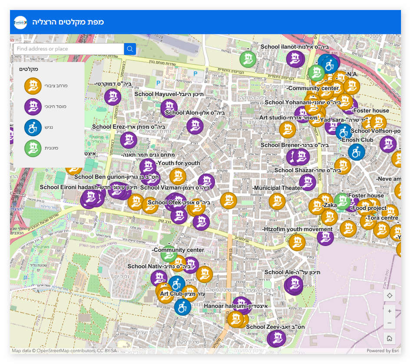Select the School ilanot purple marker

click(295, 59)
